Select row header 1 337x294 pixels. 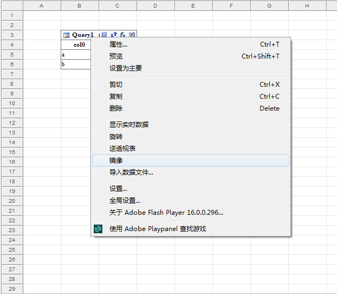(12, 16)
